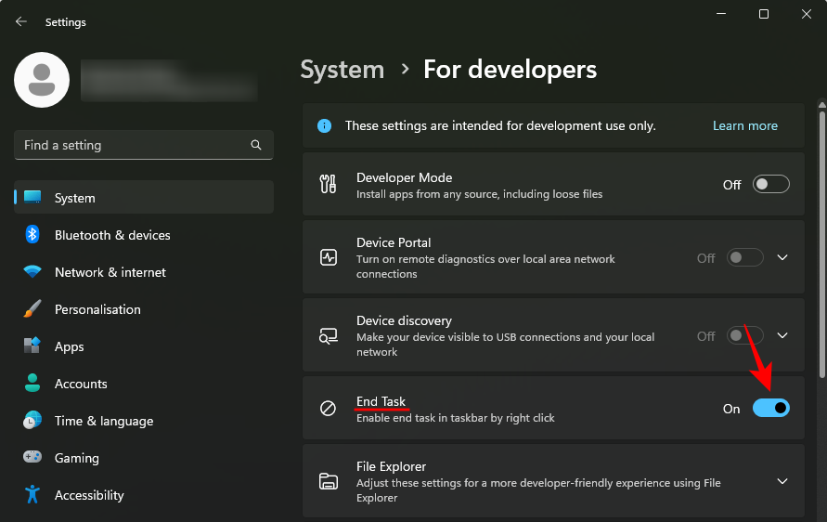The image size is (827, 522).
Task: Open the Apps settings category
Action: point(69,346)
